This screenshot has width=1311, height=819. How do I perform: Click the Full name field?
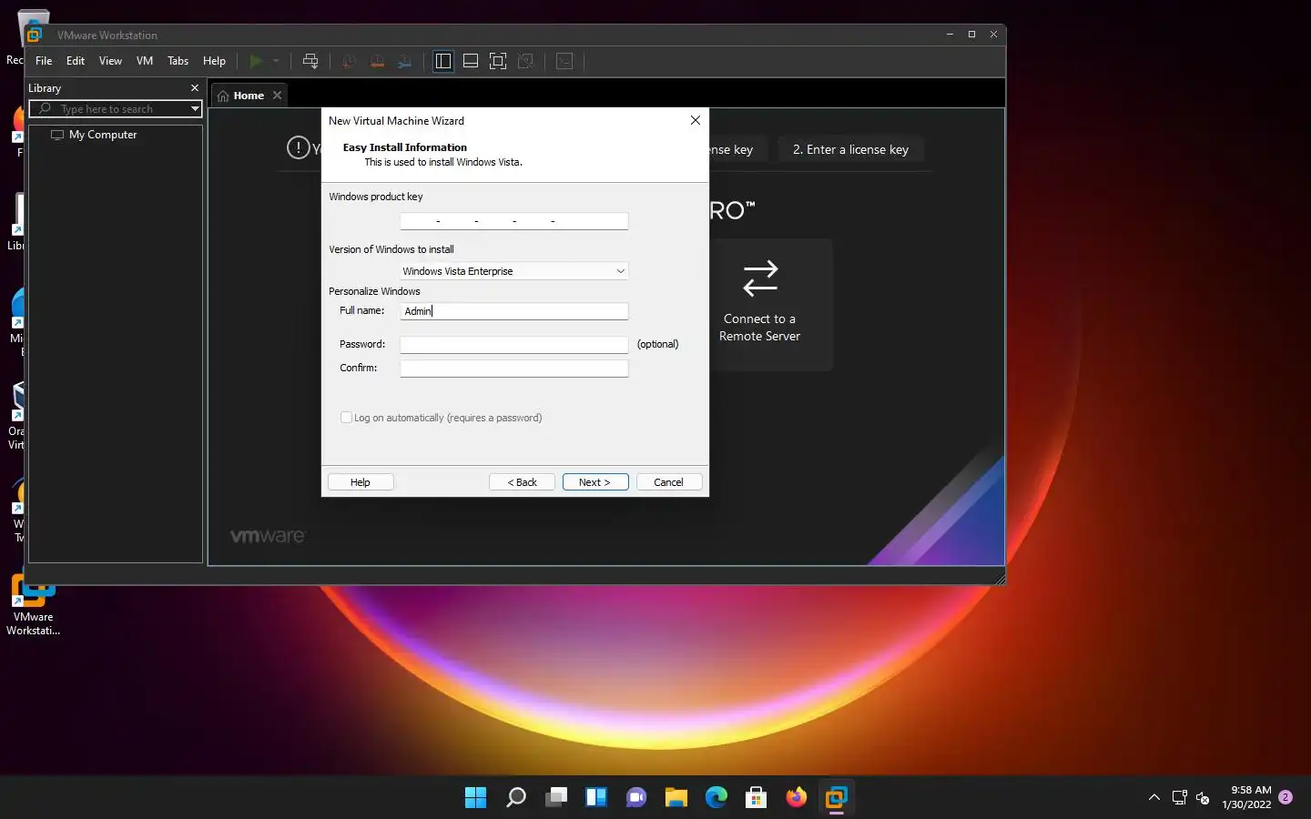[x=514, y=311]
